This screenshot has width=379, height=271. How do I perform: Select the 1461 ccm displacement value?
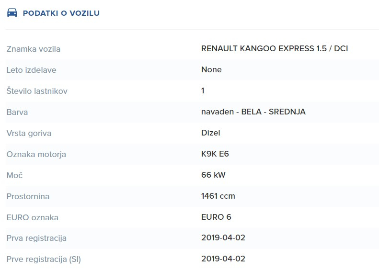tap(218, 196)
